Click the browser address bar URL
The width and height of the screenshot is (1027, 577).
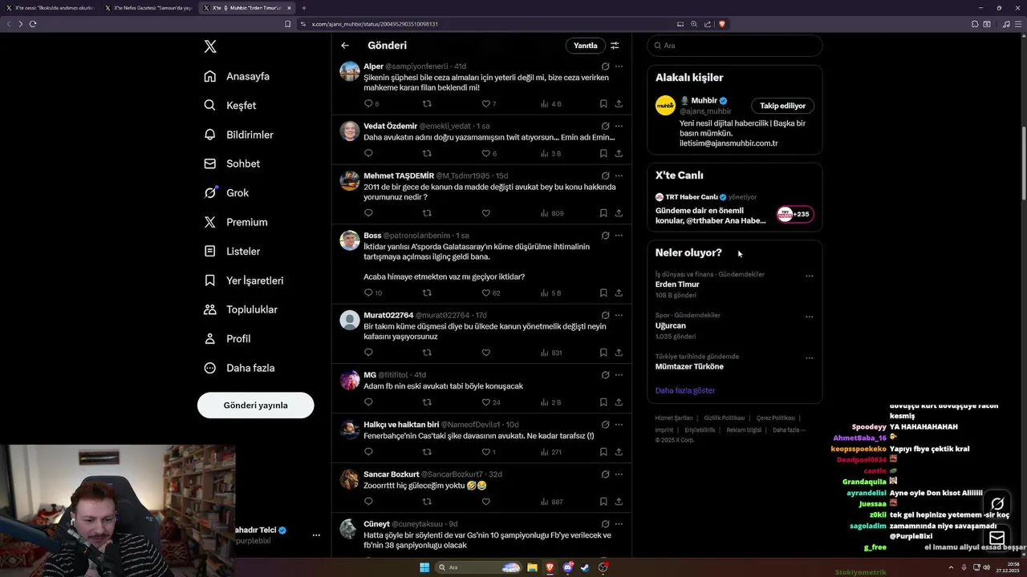click(375, 24)
